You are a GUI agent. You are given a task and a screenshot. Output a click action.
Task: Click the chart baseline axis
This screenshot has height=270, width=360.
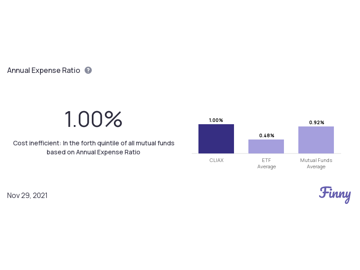click(x=266, y=153)
